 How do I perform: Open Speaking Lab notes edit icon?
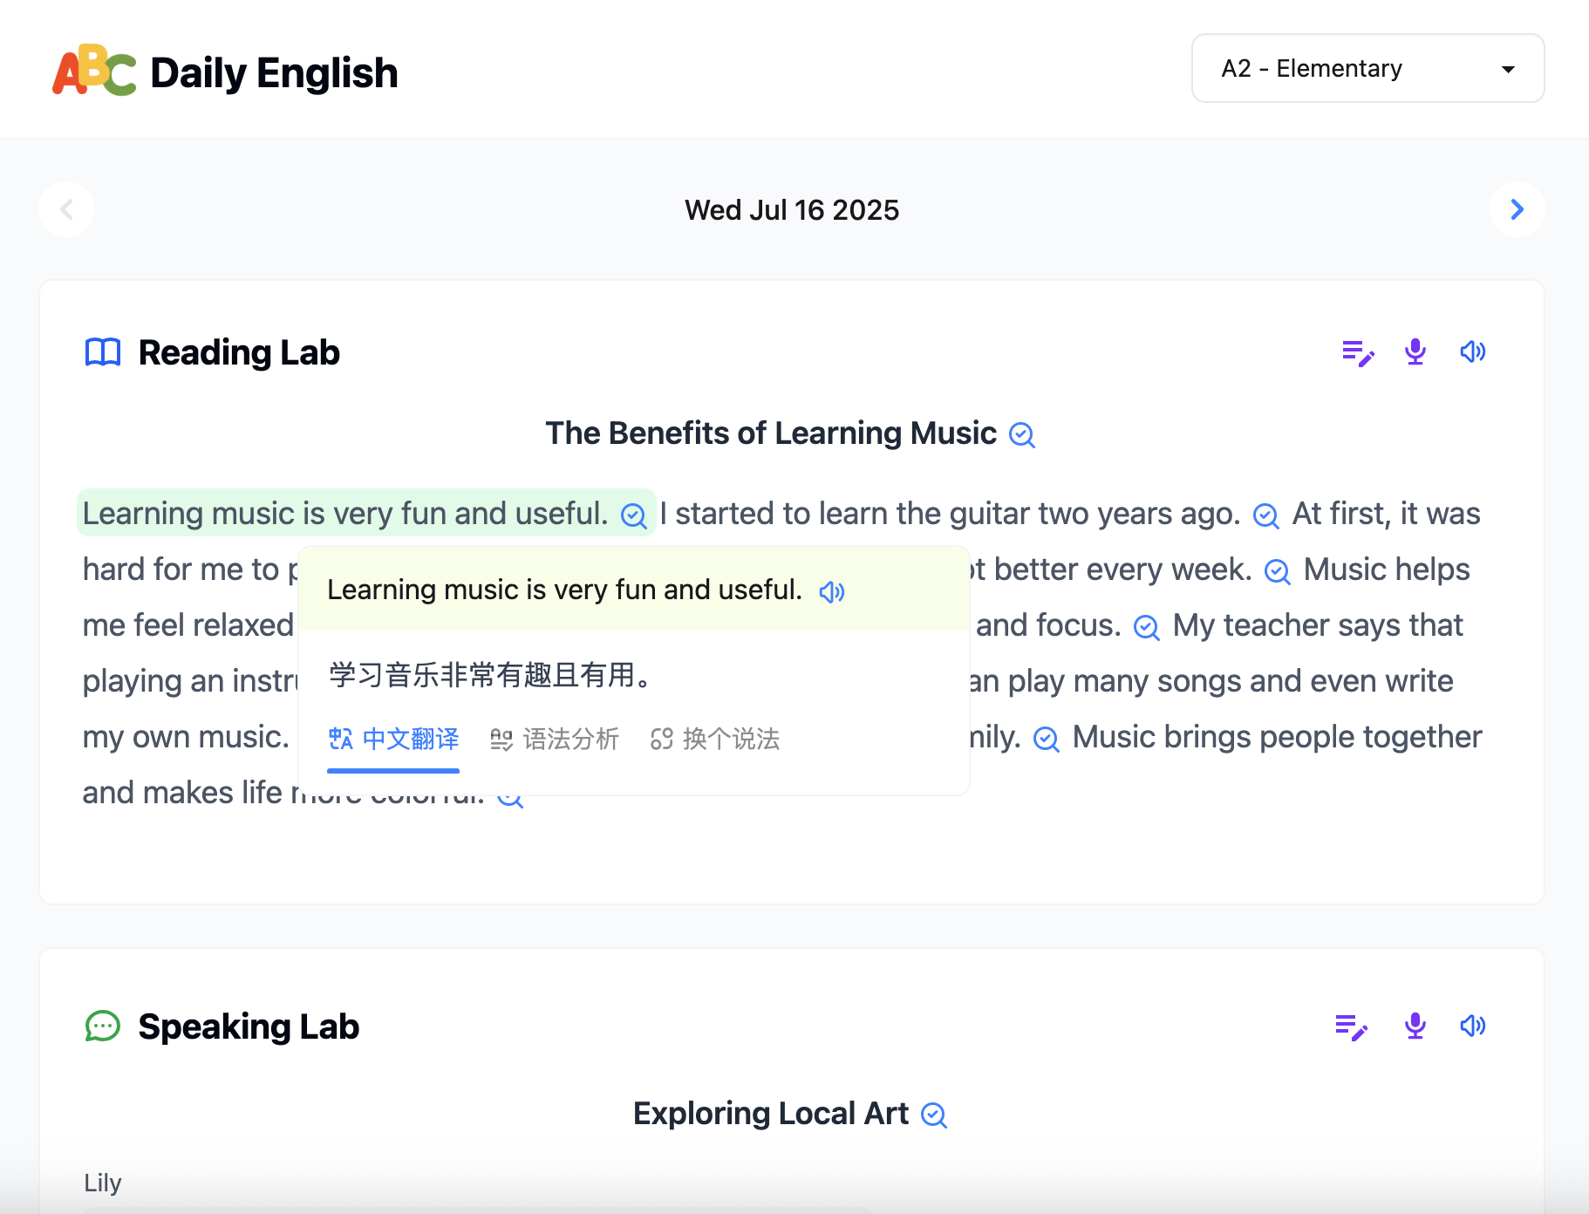1351,1027
